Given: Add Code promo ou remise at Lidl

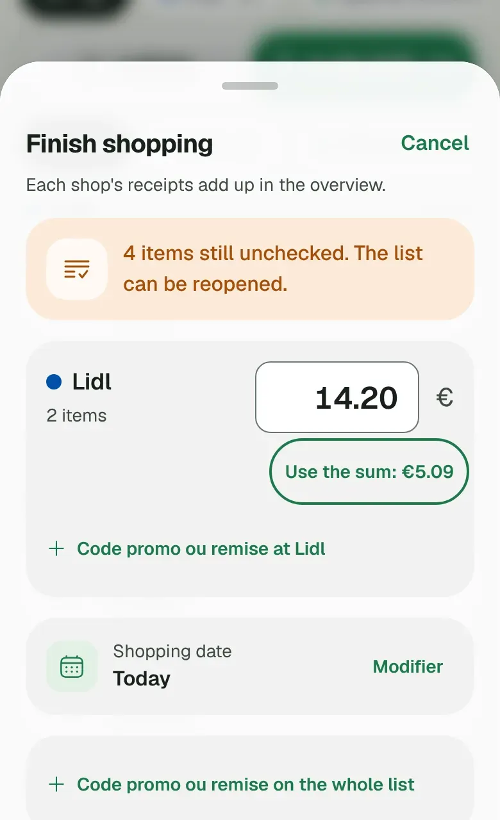Looking at the screenshot, I should click(x=187, y=549).
